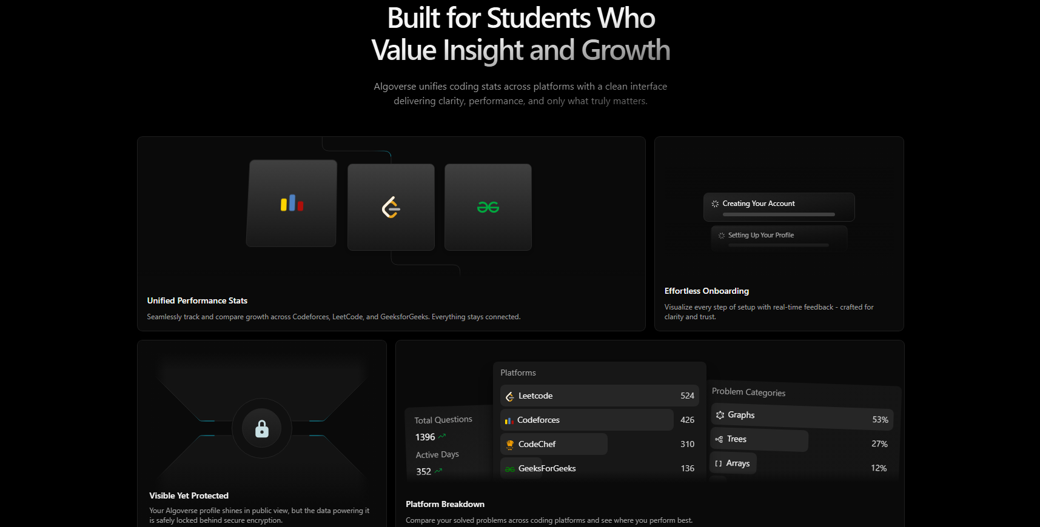Screen dimensions: 1040x527
Task: Click the Active Days label
Action: [437, 454]
